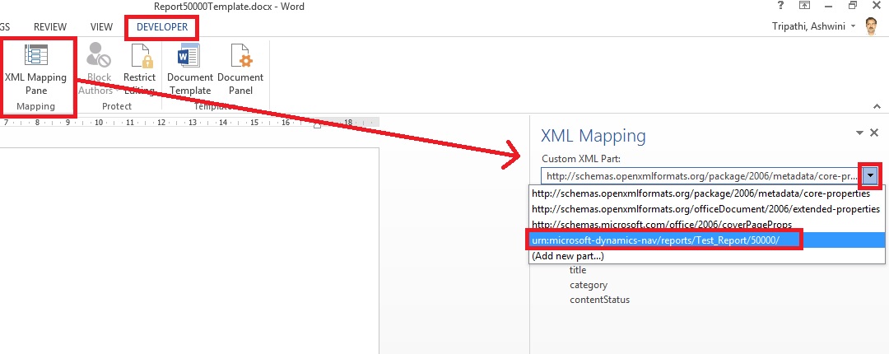Close the XML Mapping pane

(x=874, y=133)
